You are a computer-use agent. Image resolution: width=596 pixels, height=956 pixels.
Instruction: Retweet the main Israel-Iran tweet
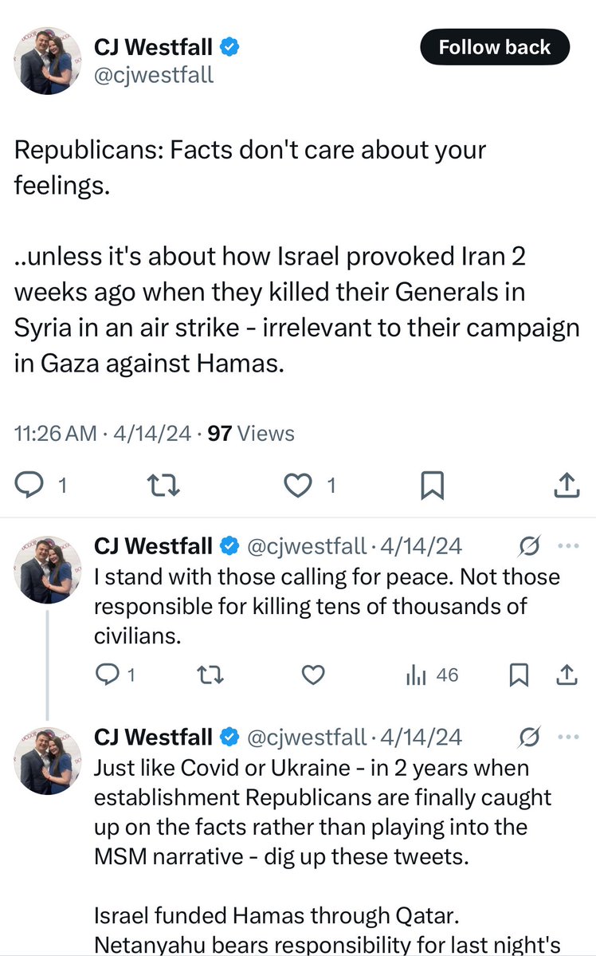click(163, 485)
